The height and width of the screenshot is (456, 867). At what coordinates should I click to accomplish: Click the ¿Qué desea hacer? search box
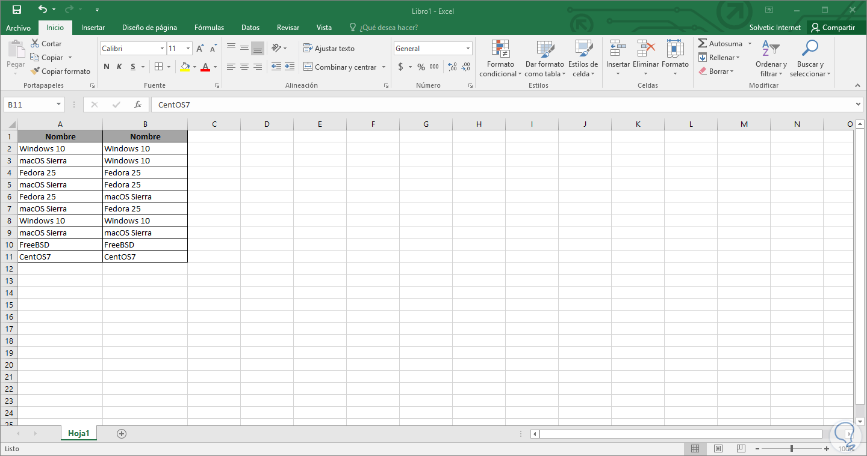click(x=384, y=28)
